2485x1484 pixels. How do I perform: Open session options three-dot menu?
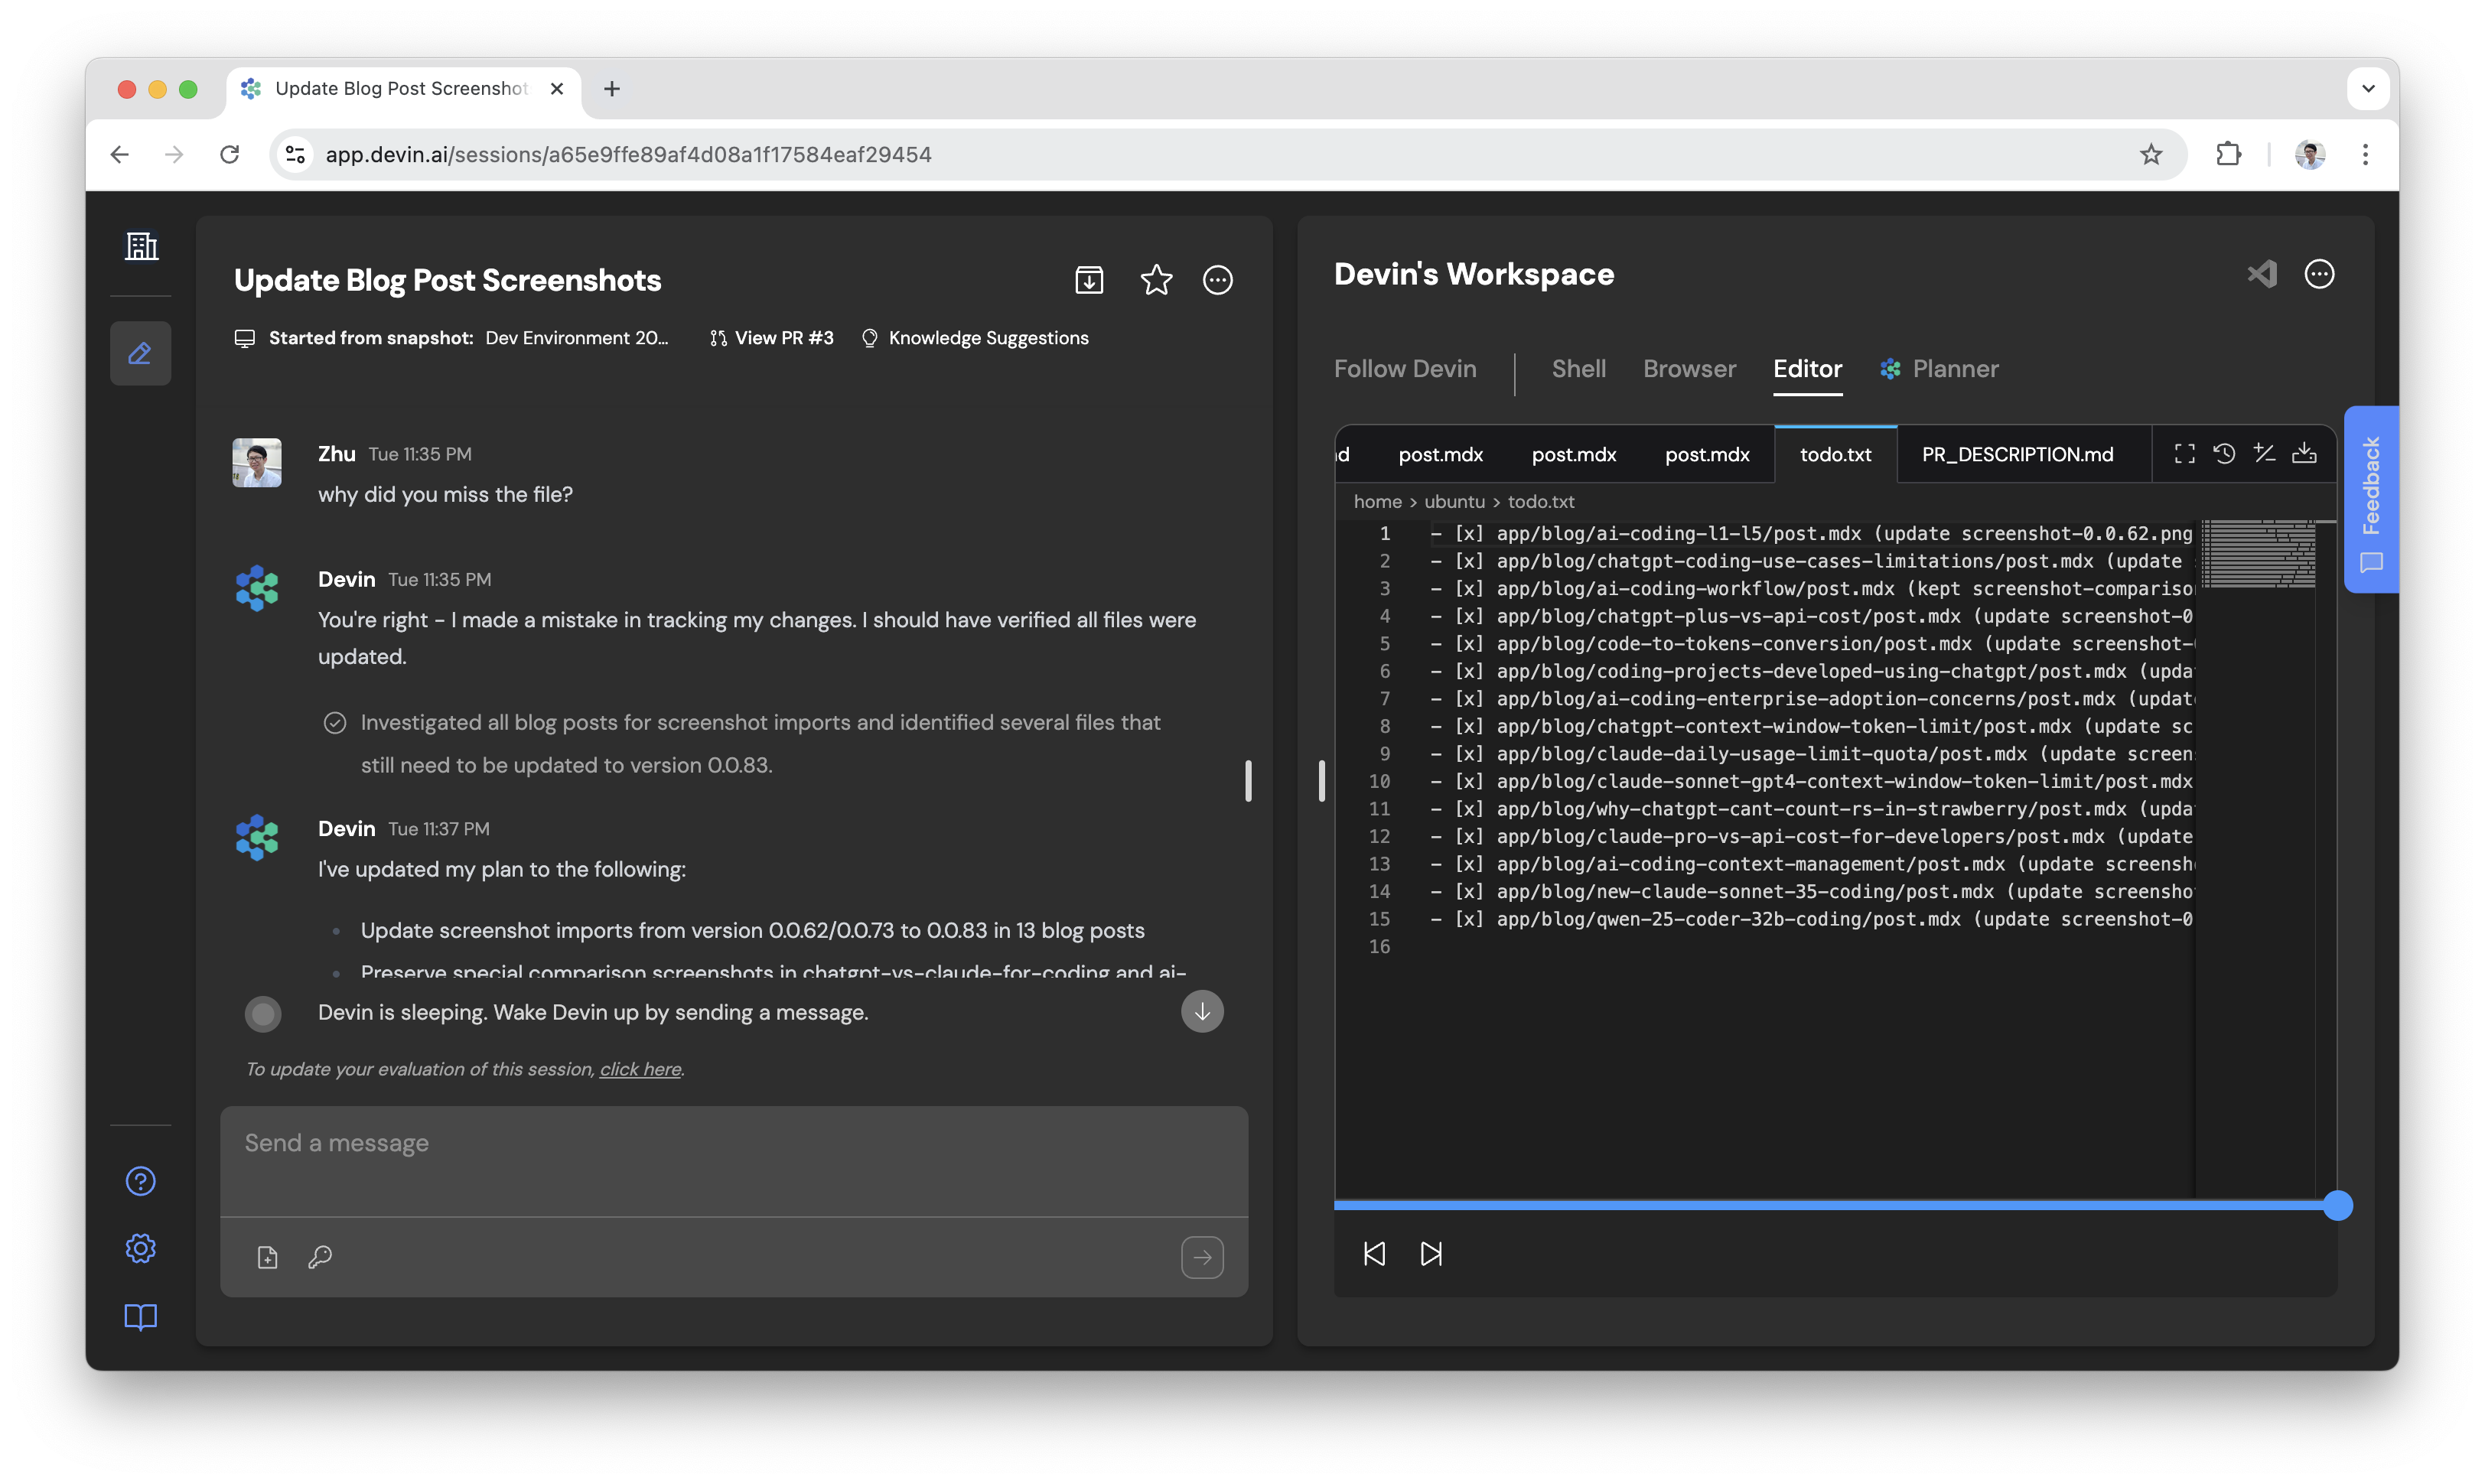point(1217,280)
